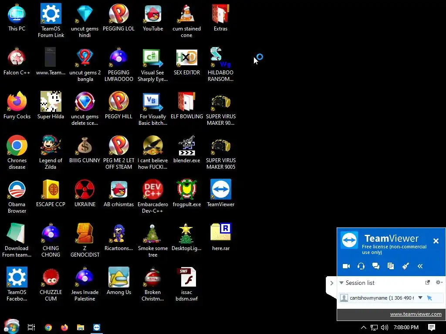
Task: Open the volume control in tray
Action: (384, 327)
